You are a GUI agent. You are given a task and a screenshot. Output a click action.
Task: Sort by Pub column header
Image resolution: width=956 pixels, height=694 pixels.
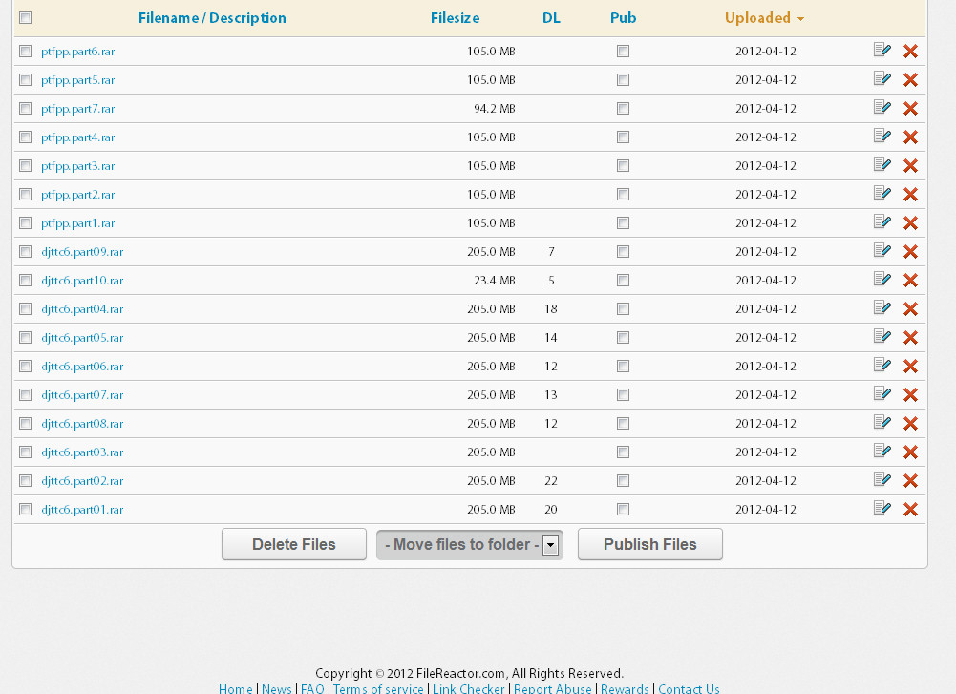coord(623,18)
